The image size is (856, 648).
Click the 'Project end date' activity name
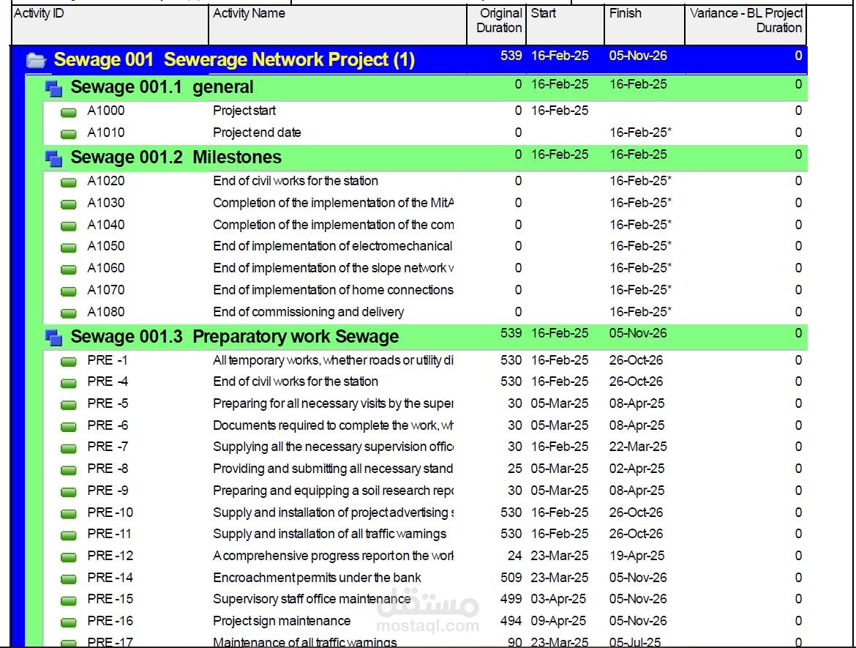pos(257,133)
